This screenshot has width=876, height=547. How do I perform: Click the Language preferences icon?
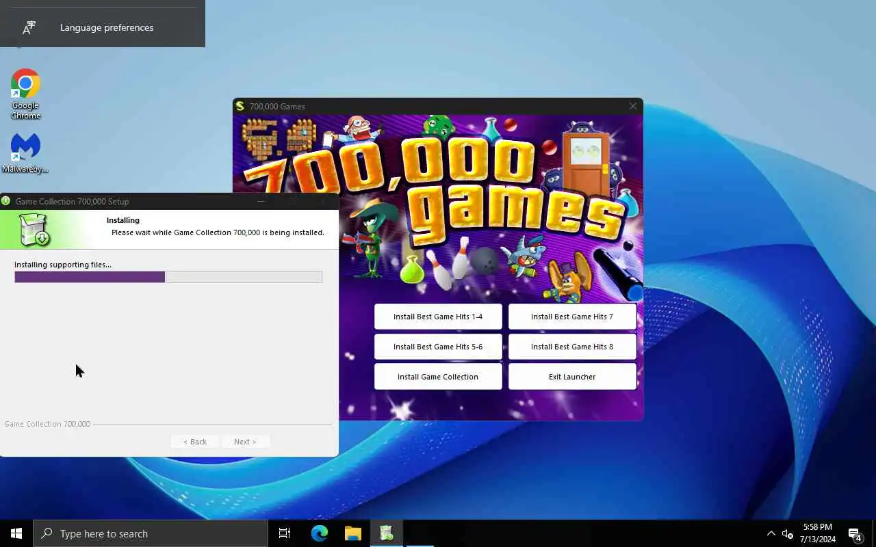pyautogui.click(x=29, y=27)
